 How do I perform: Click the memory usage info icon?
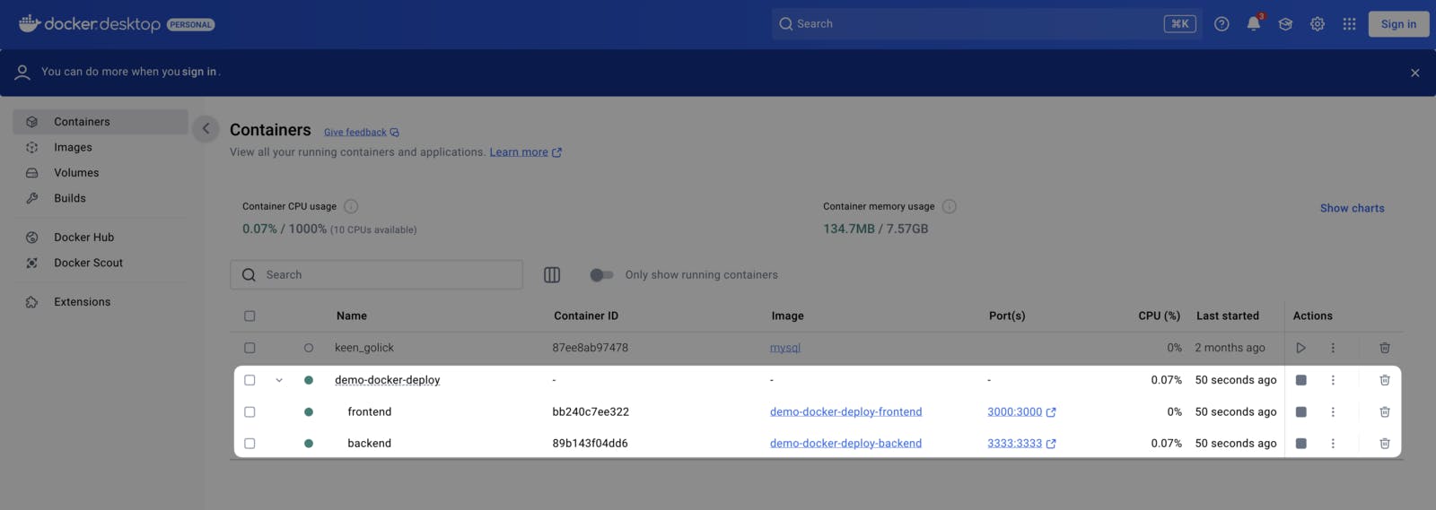click(x=950, y=206)
